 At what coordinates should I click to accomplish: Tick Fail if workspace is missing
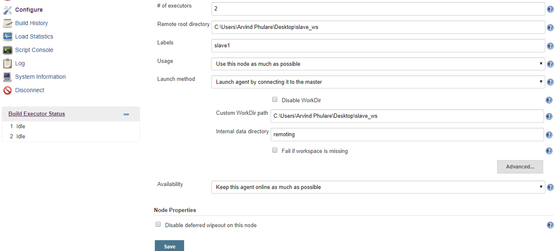275,150
